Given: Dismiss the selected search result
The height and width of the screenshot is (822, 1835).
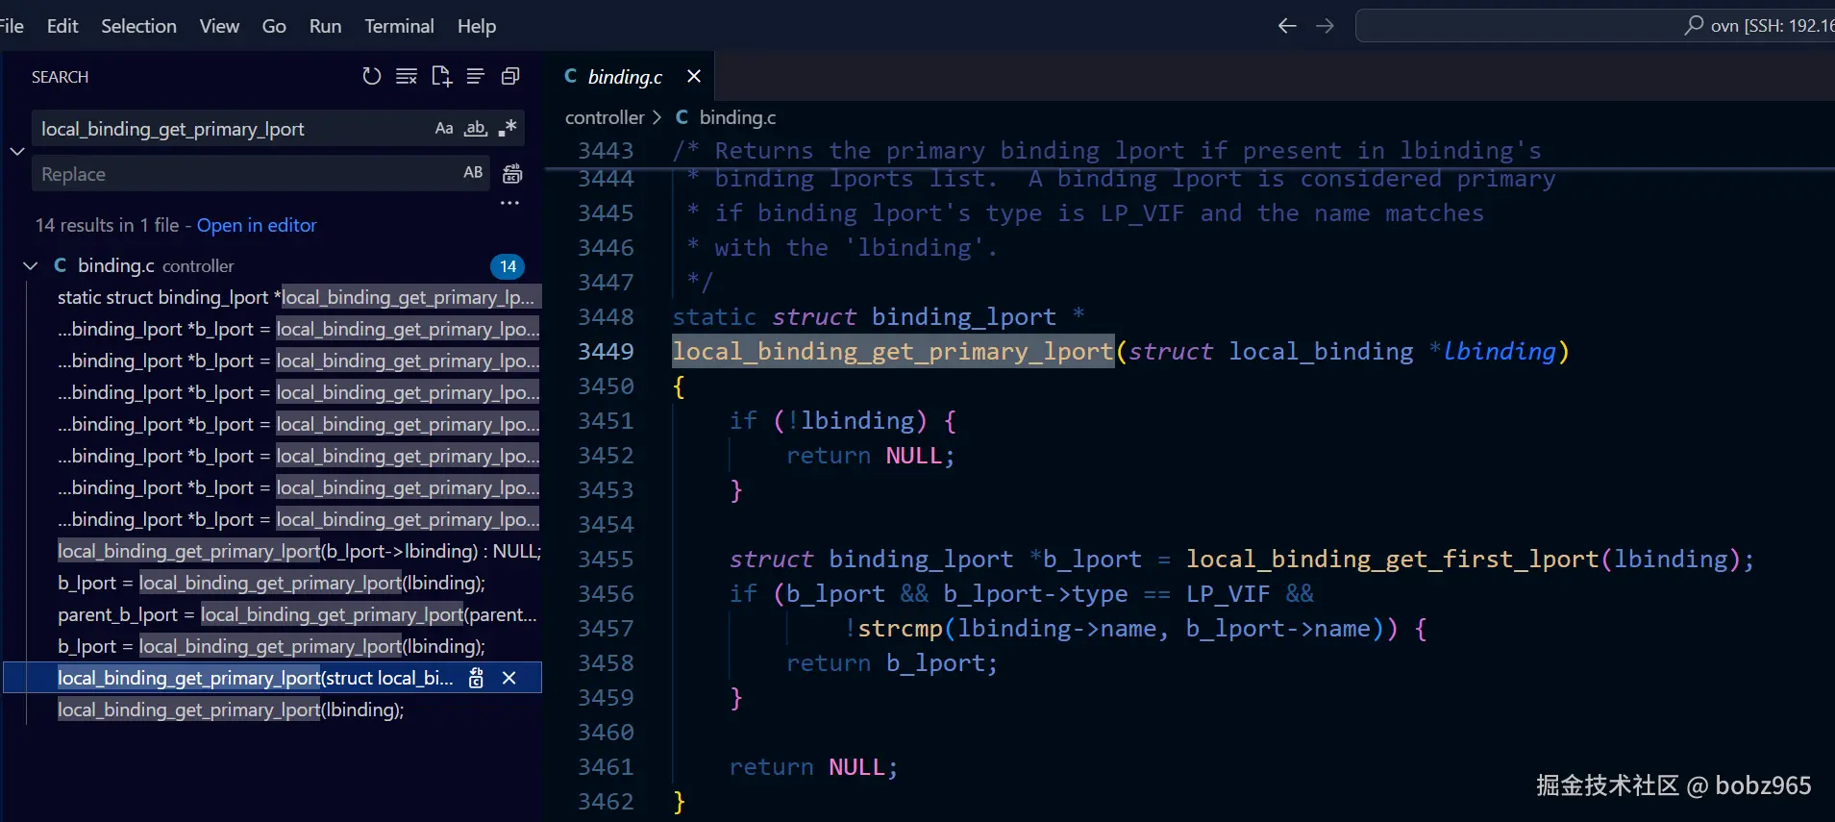Looking at the screenshot, I should 509,678.
